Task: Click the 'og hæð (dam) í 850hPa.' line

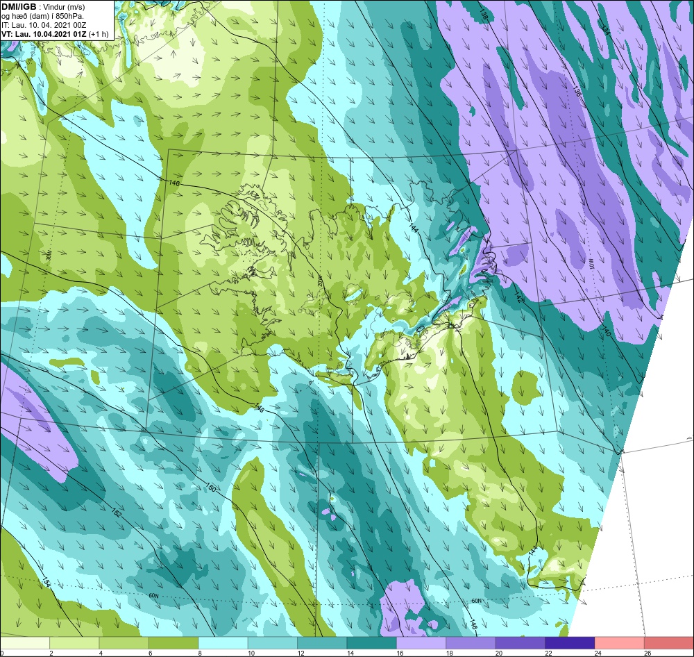Action: point(42,16)
